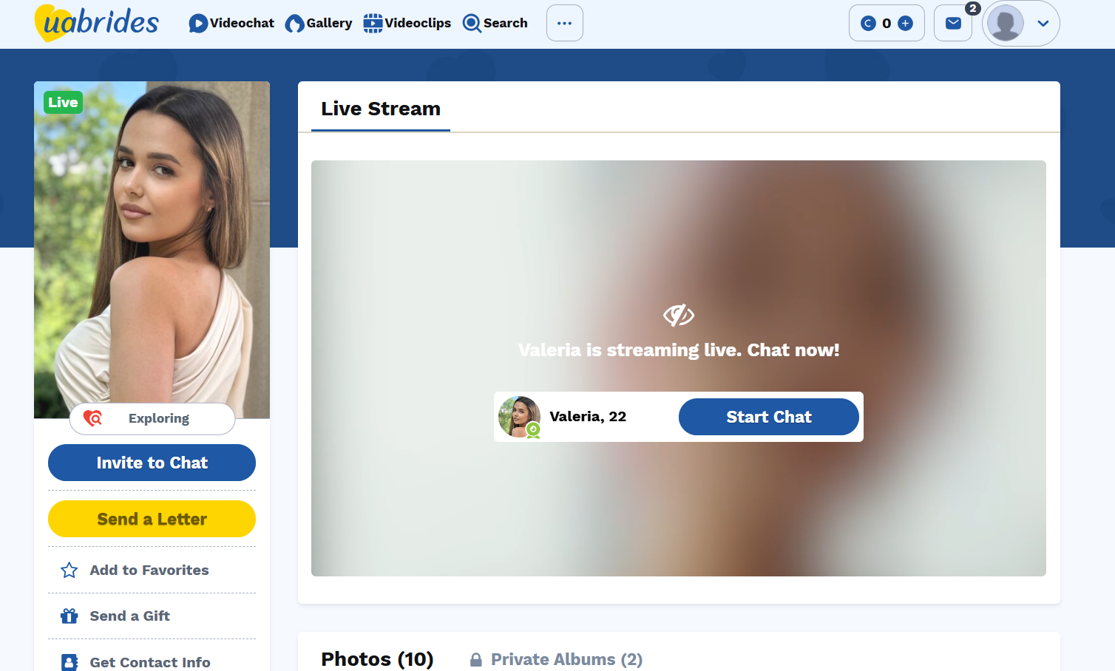Viewport: 1115px width, 671px height.
Task: Click the Send a Gift icon
Action: 70,616
